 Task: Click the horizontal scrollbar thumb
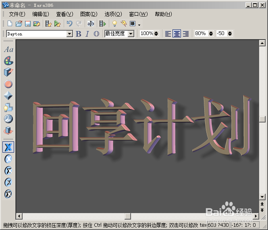pos(128,216)
